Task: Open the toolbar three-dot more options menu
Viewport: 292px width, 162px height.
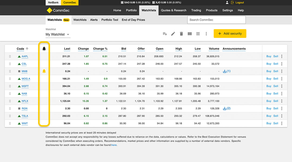Action: click(206, 34)
